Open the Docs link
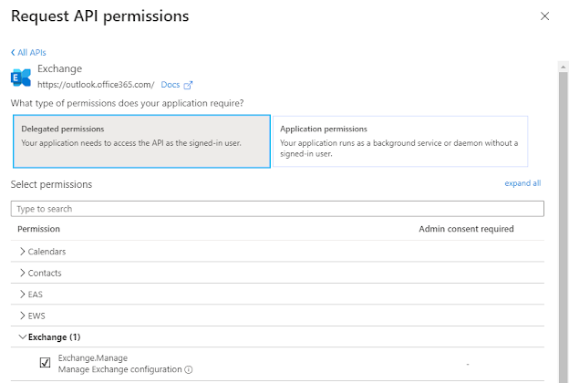This screenshot has width=569, height=383. 170,85
